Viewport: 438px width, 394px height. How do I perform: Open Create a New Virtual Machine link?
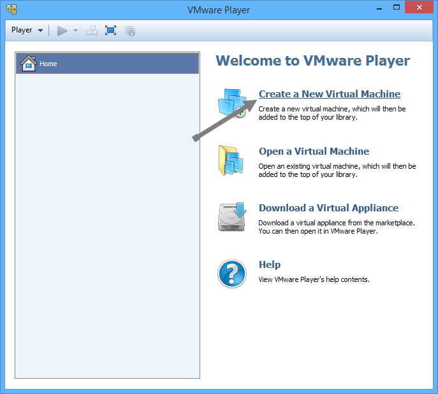(x=330, y=94)
